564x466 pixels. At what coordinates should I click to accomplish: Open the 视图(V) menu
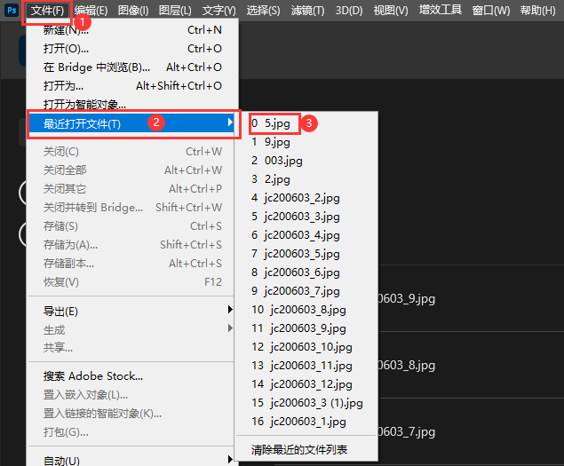[391, 11]
